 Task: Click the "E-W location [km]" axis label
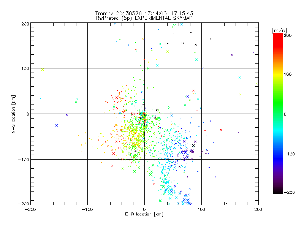click(x=144, y=214)
